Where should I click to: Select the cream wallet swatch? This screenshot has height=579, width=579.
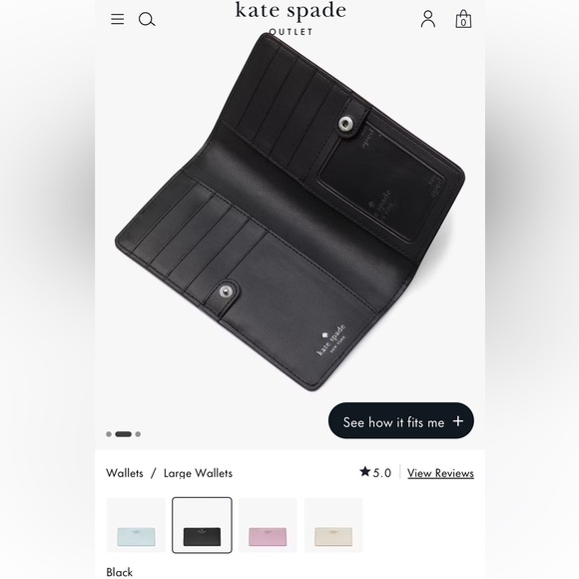coord(333,525)
